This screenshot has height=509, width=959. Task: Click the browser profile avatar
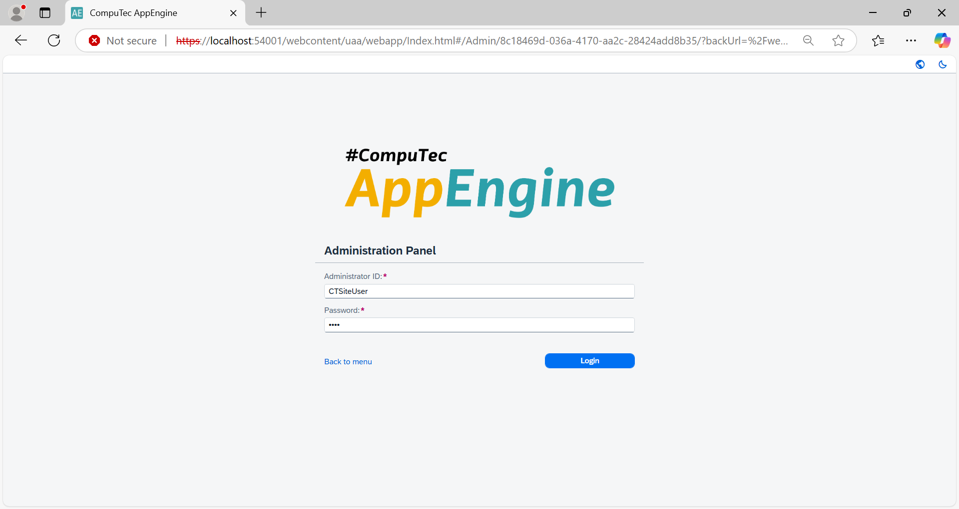(x=17, y=13)
